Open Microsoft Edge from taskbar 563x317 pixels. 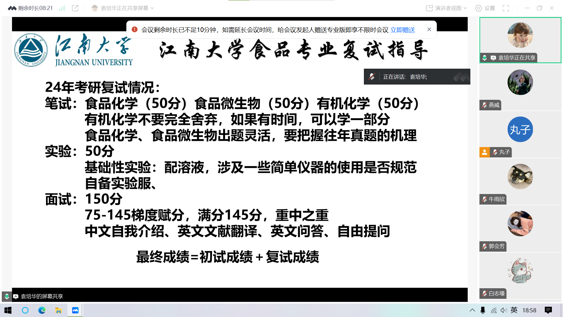tap(42, 310)
